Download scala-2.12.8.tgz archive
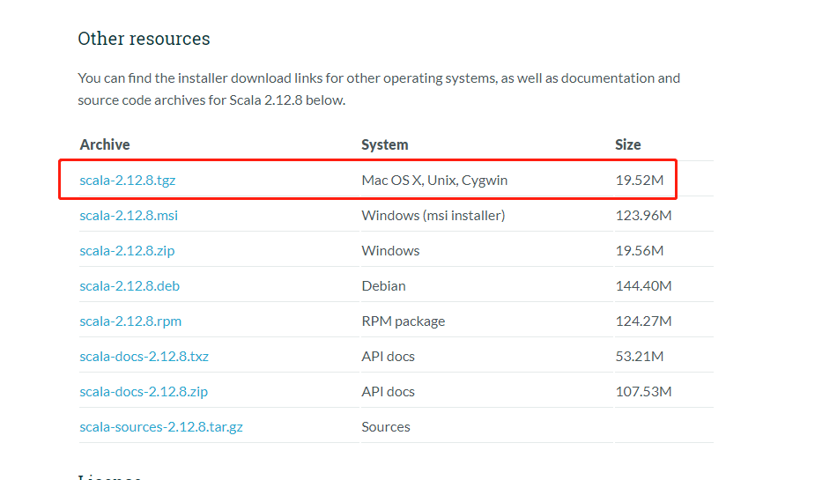837x480 pixels. [x=128, y=181]
